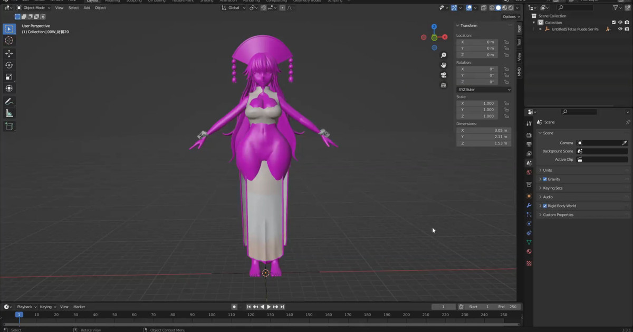Switch to the Tool sidebar tab

pyautogui.click(x=519, y=42)
